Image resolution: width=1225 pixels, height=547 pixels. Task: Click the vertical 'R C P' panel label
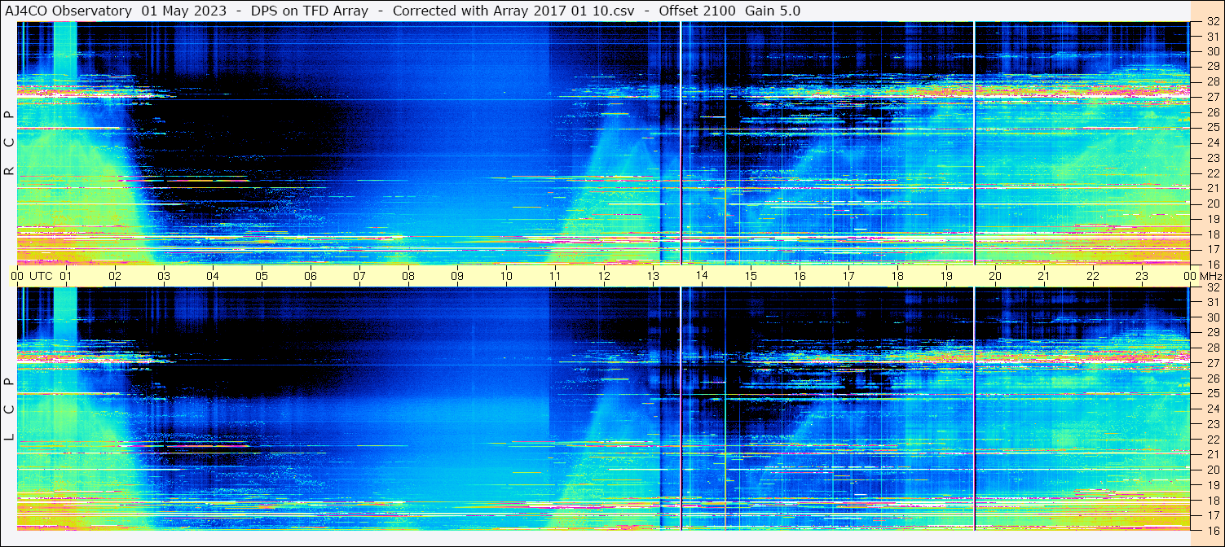pos(9,143)
